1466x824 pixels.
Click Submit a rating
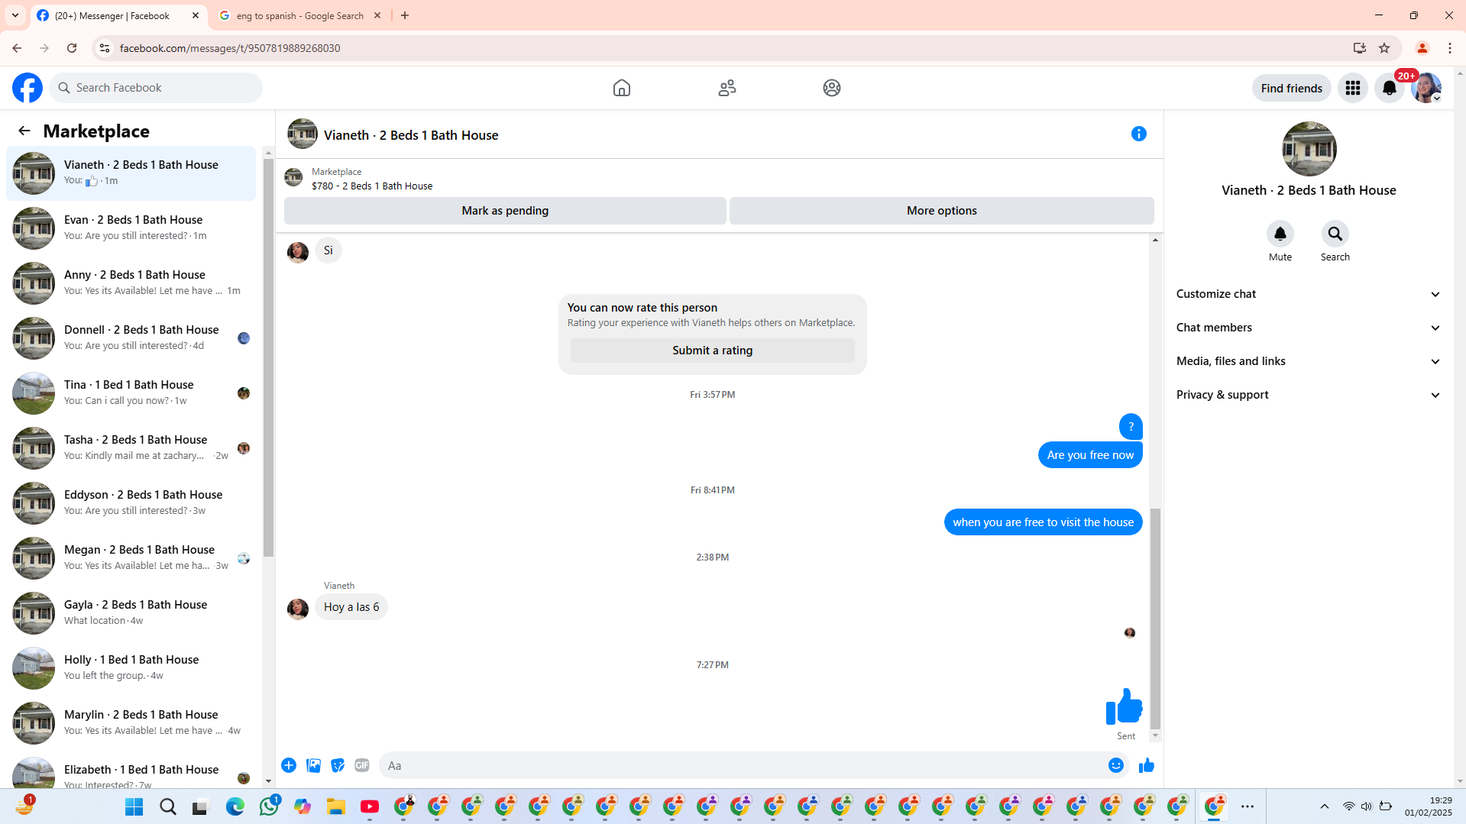coord(713,351)
